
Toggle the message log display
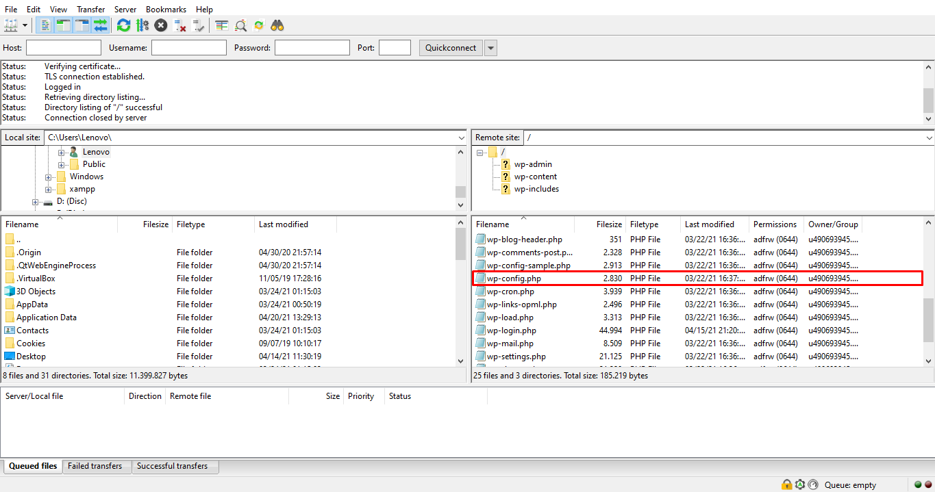[45, 25]
